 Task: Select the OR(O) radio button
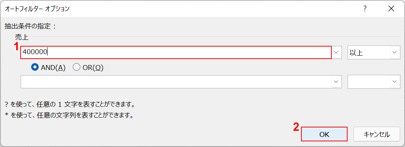click(x=88, y=68)
